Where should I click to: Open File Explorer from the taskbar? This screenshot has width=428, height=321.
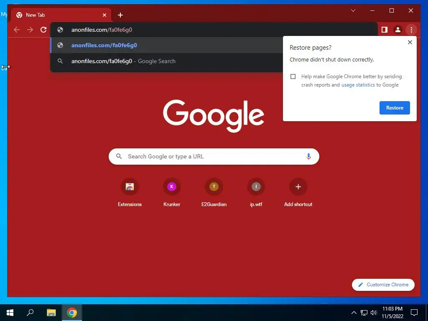coord(51,313)
